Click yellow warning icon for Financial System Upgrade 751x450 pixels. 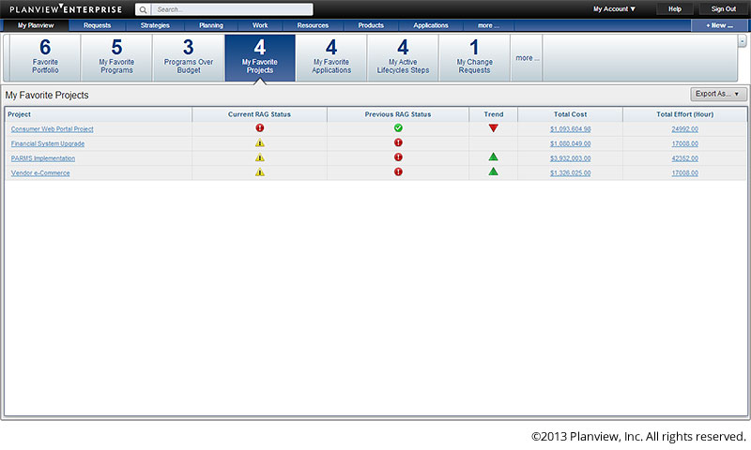pos(260,142)
